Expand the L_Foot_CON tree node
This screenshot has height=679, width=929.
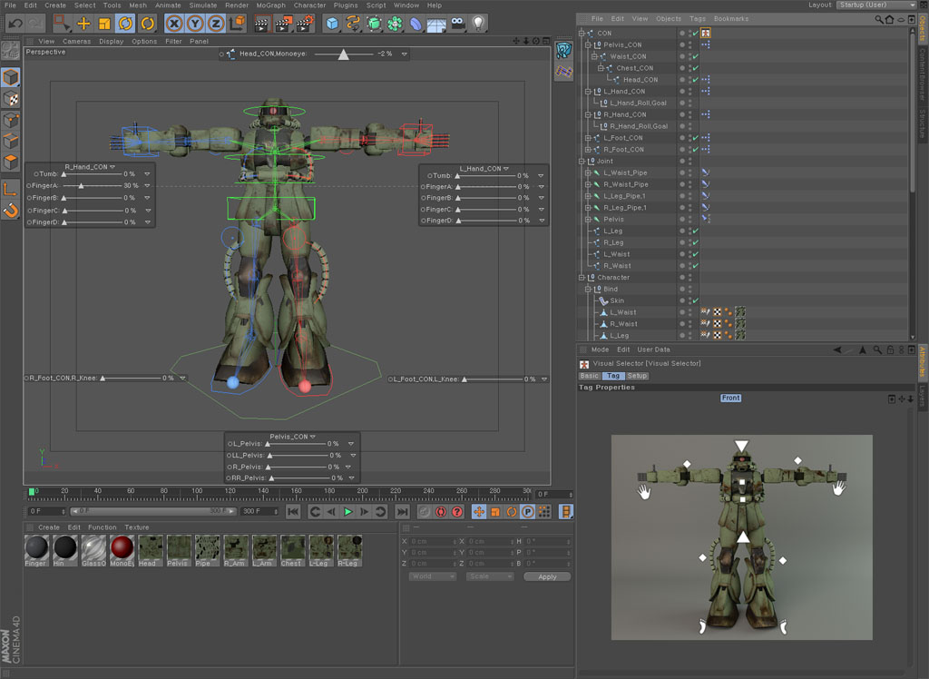point(588,138)
